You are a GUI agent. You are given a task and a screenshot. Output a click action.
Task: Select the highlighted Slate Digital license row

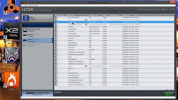point(114,22)
